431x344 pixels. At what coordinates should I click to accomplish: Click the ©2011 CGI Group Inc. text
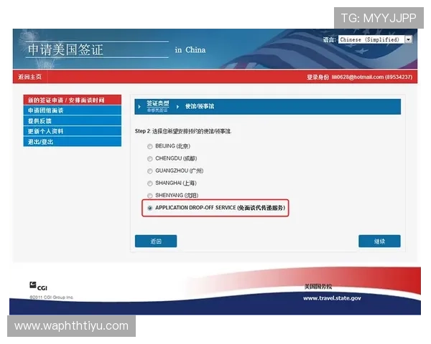(52, 297)
